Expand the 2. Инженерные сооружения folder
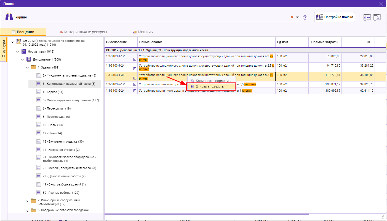This screenshot has width=387, height=221. point(27,201)
